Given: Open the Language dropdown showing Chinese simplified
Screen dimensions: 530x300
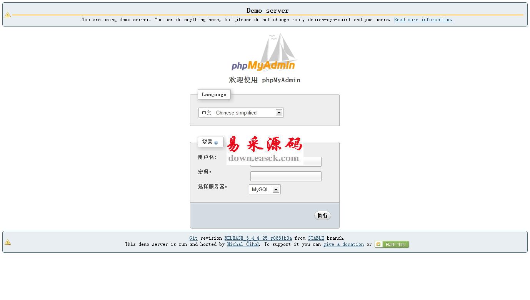Looking at the screenshot, I should 241,113.
